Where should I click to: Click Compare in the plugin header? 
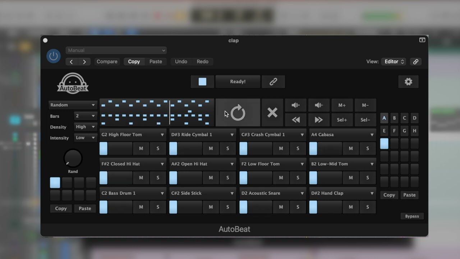107,62
